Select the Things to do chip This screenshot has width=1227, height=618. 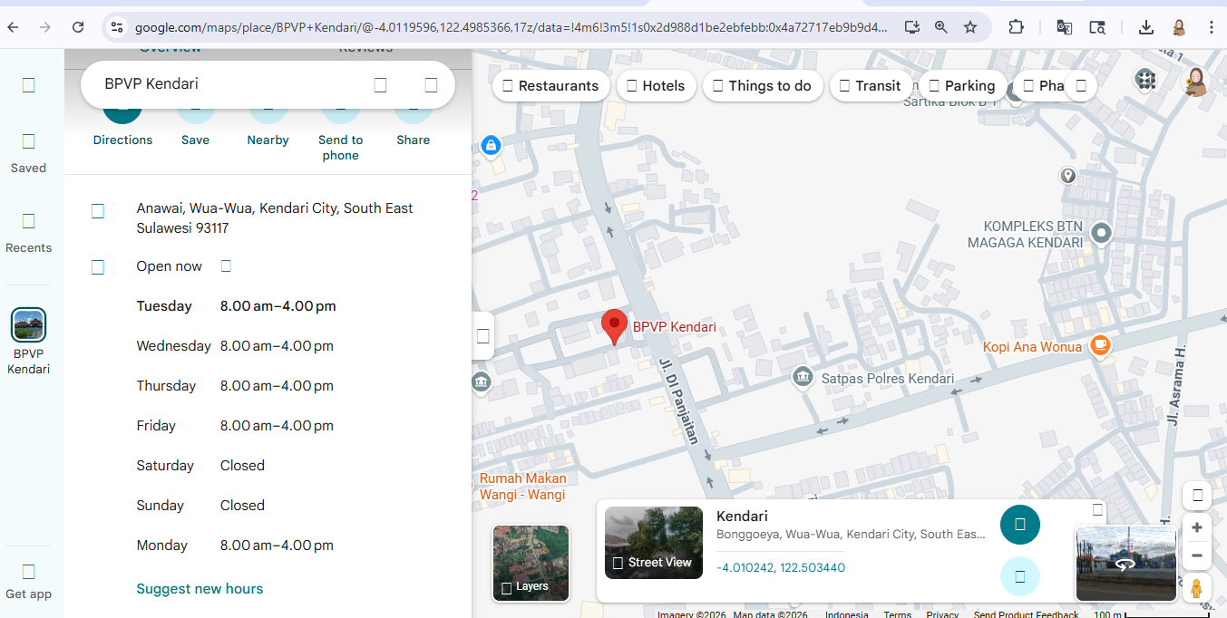tap(763, 86)
